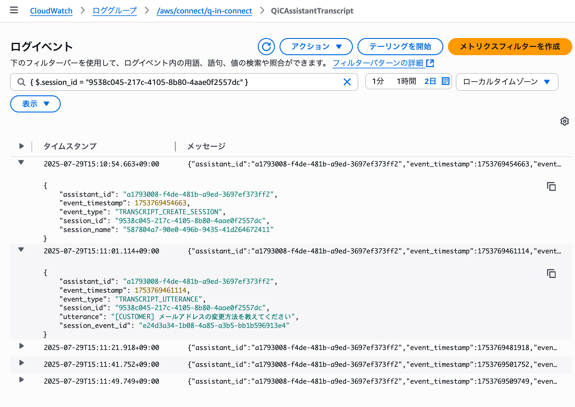Open /aws/connect/q-in-connect log group breadcrumb
This screenshot has height=407, width=575.
point(204,11)
